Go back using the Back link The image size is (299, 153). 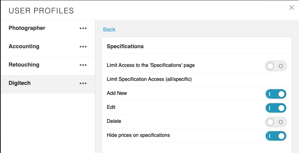coord(109,30)
